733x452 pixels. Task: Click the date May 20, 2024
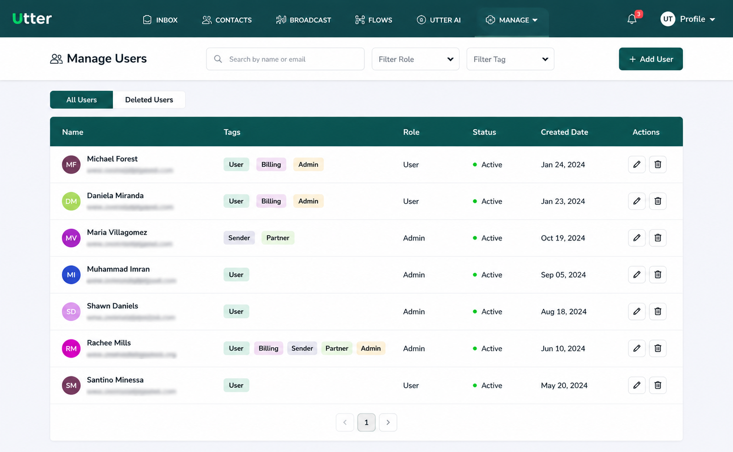[x=564, y=385]
